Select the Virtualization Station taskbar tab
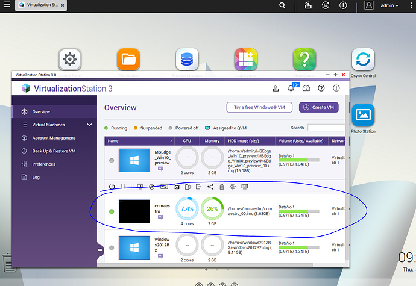 41,5
